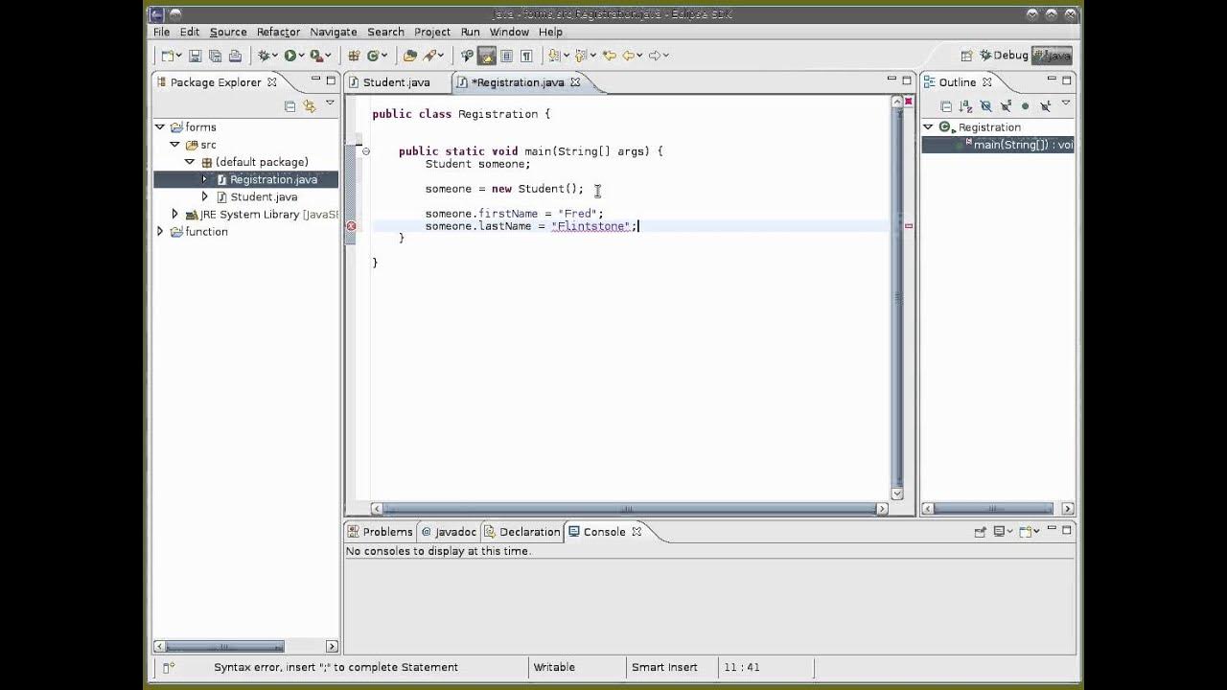Click the New file wizard icon

point(168,56)
